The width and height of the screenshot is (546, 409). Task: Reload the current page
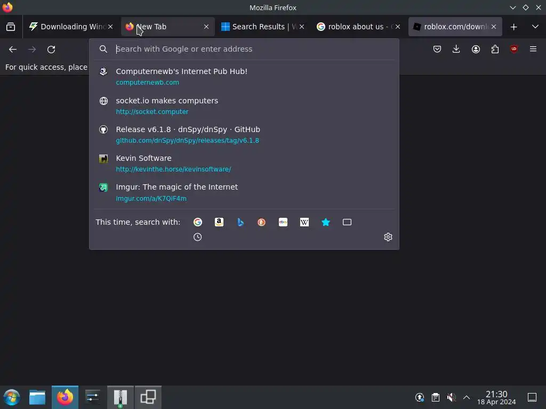pos(51,50)
